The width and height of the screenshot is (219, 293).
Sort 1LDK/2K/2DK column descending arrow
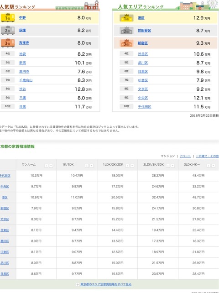[132, 166]
